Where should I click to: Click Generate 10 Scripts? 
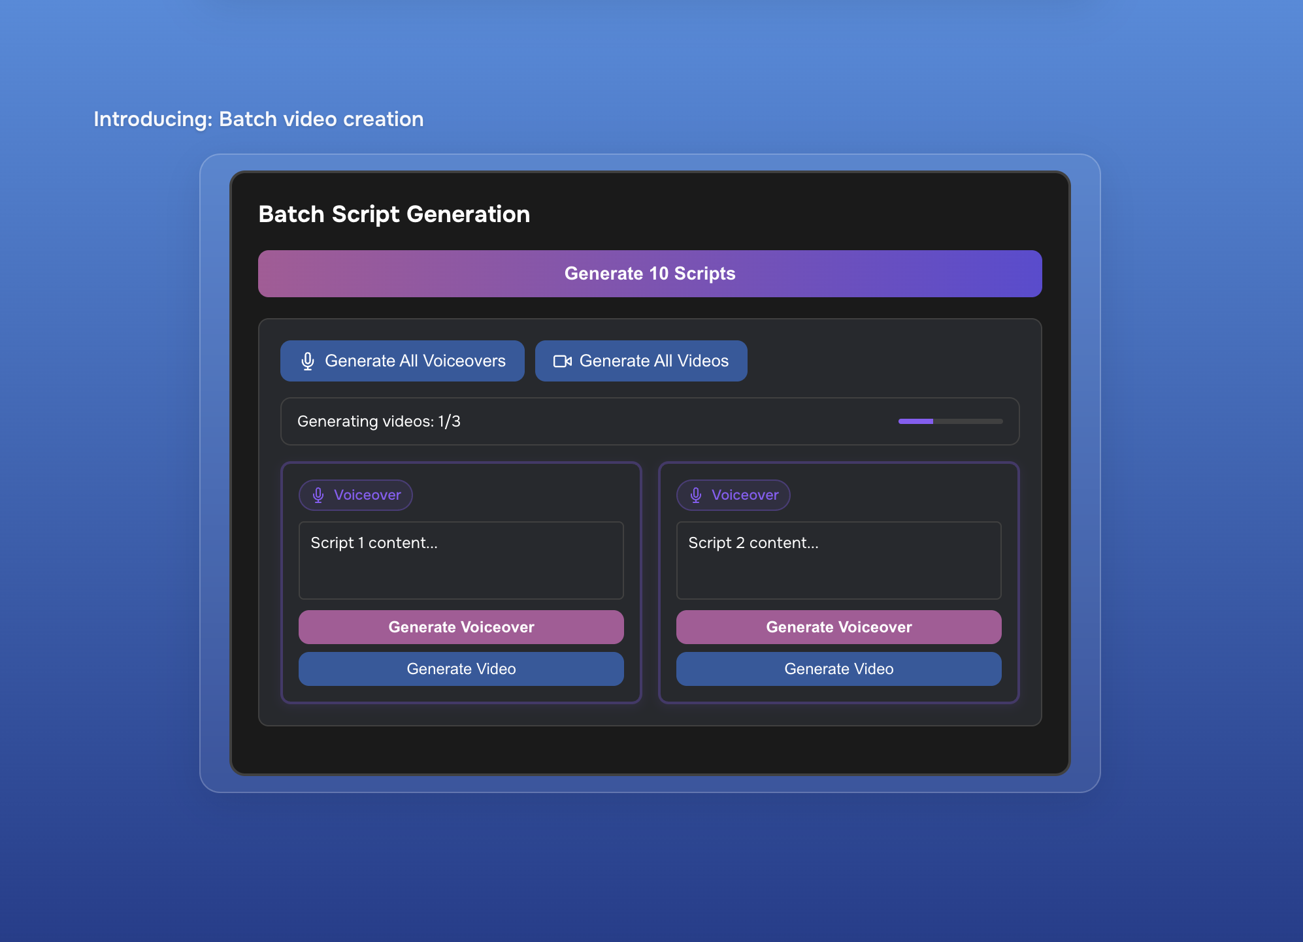tap(650, 273)
